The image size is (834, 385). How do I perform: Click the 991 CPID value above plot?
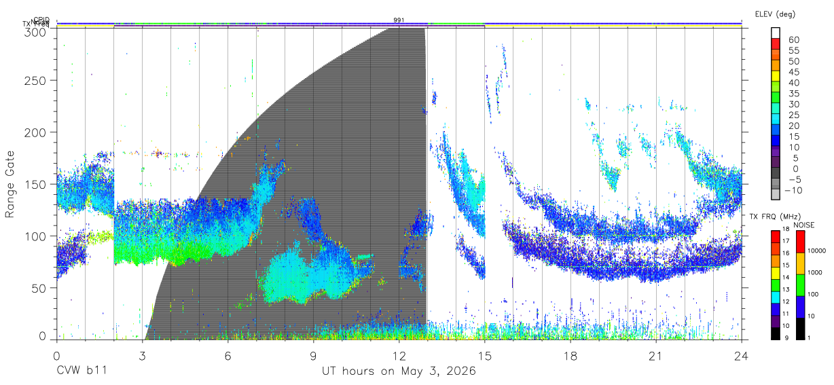tap(399, 20)
